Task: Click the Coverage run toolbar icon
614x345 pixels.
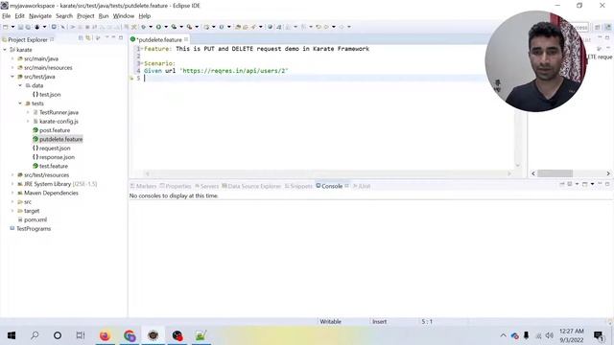Action: (x=174, y=27)
